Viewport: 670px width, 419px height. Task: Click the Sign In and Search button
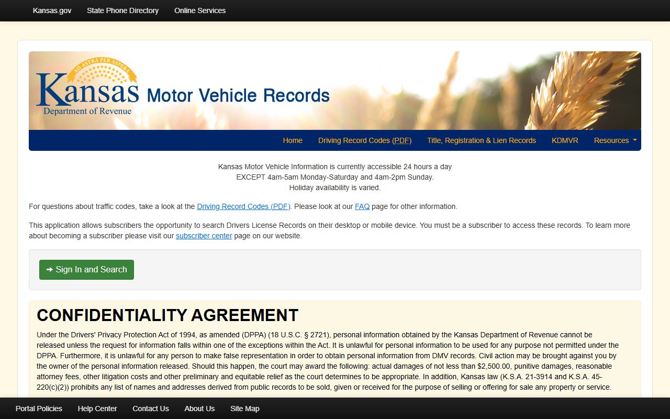(x=86, y=270)
